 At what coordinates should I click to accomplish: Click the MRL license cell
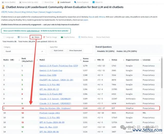144,113
